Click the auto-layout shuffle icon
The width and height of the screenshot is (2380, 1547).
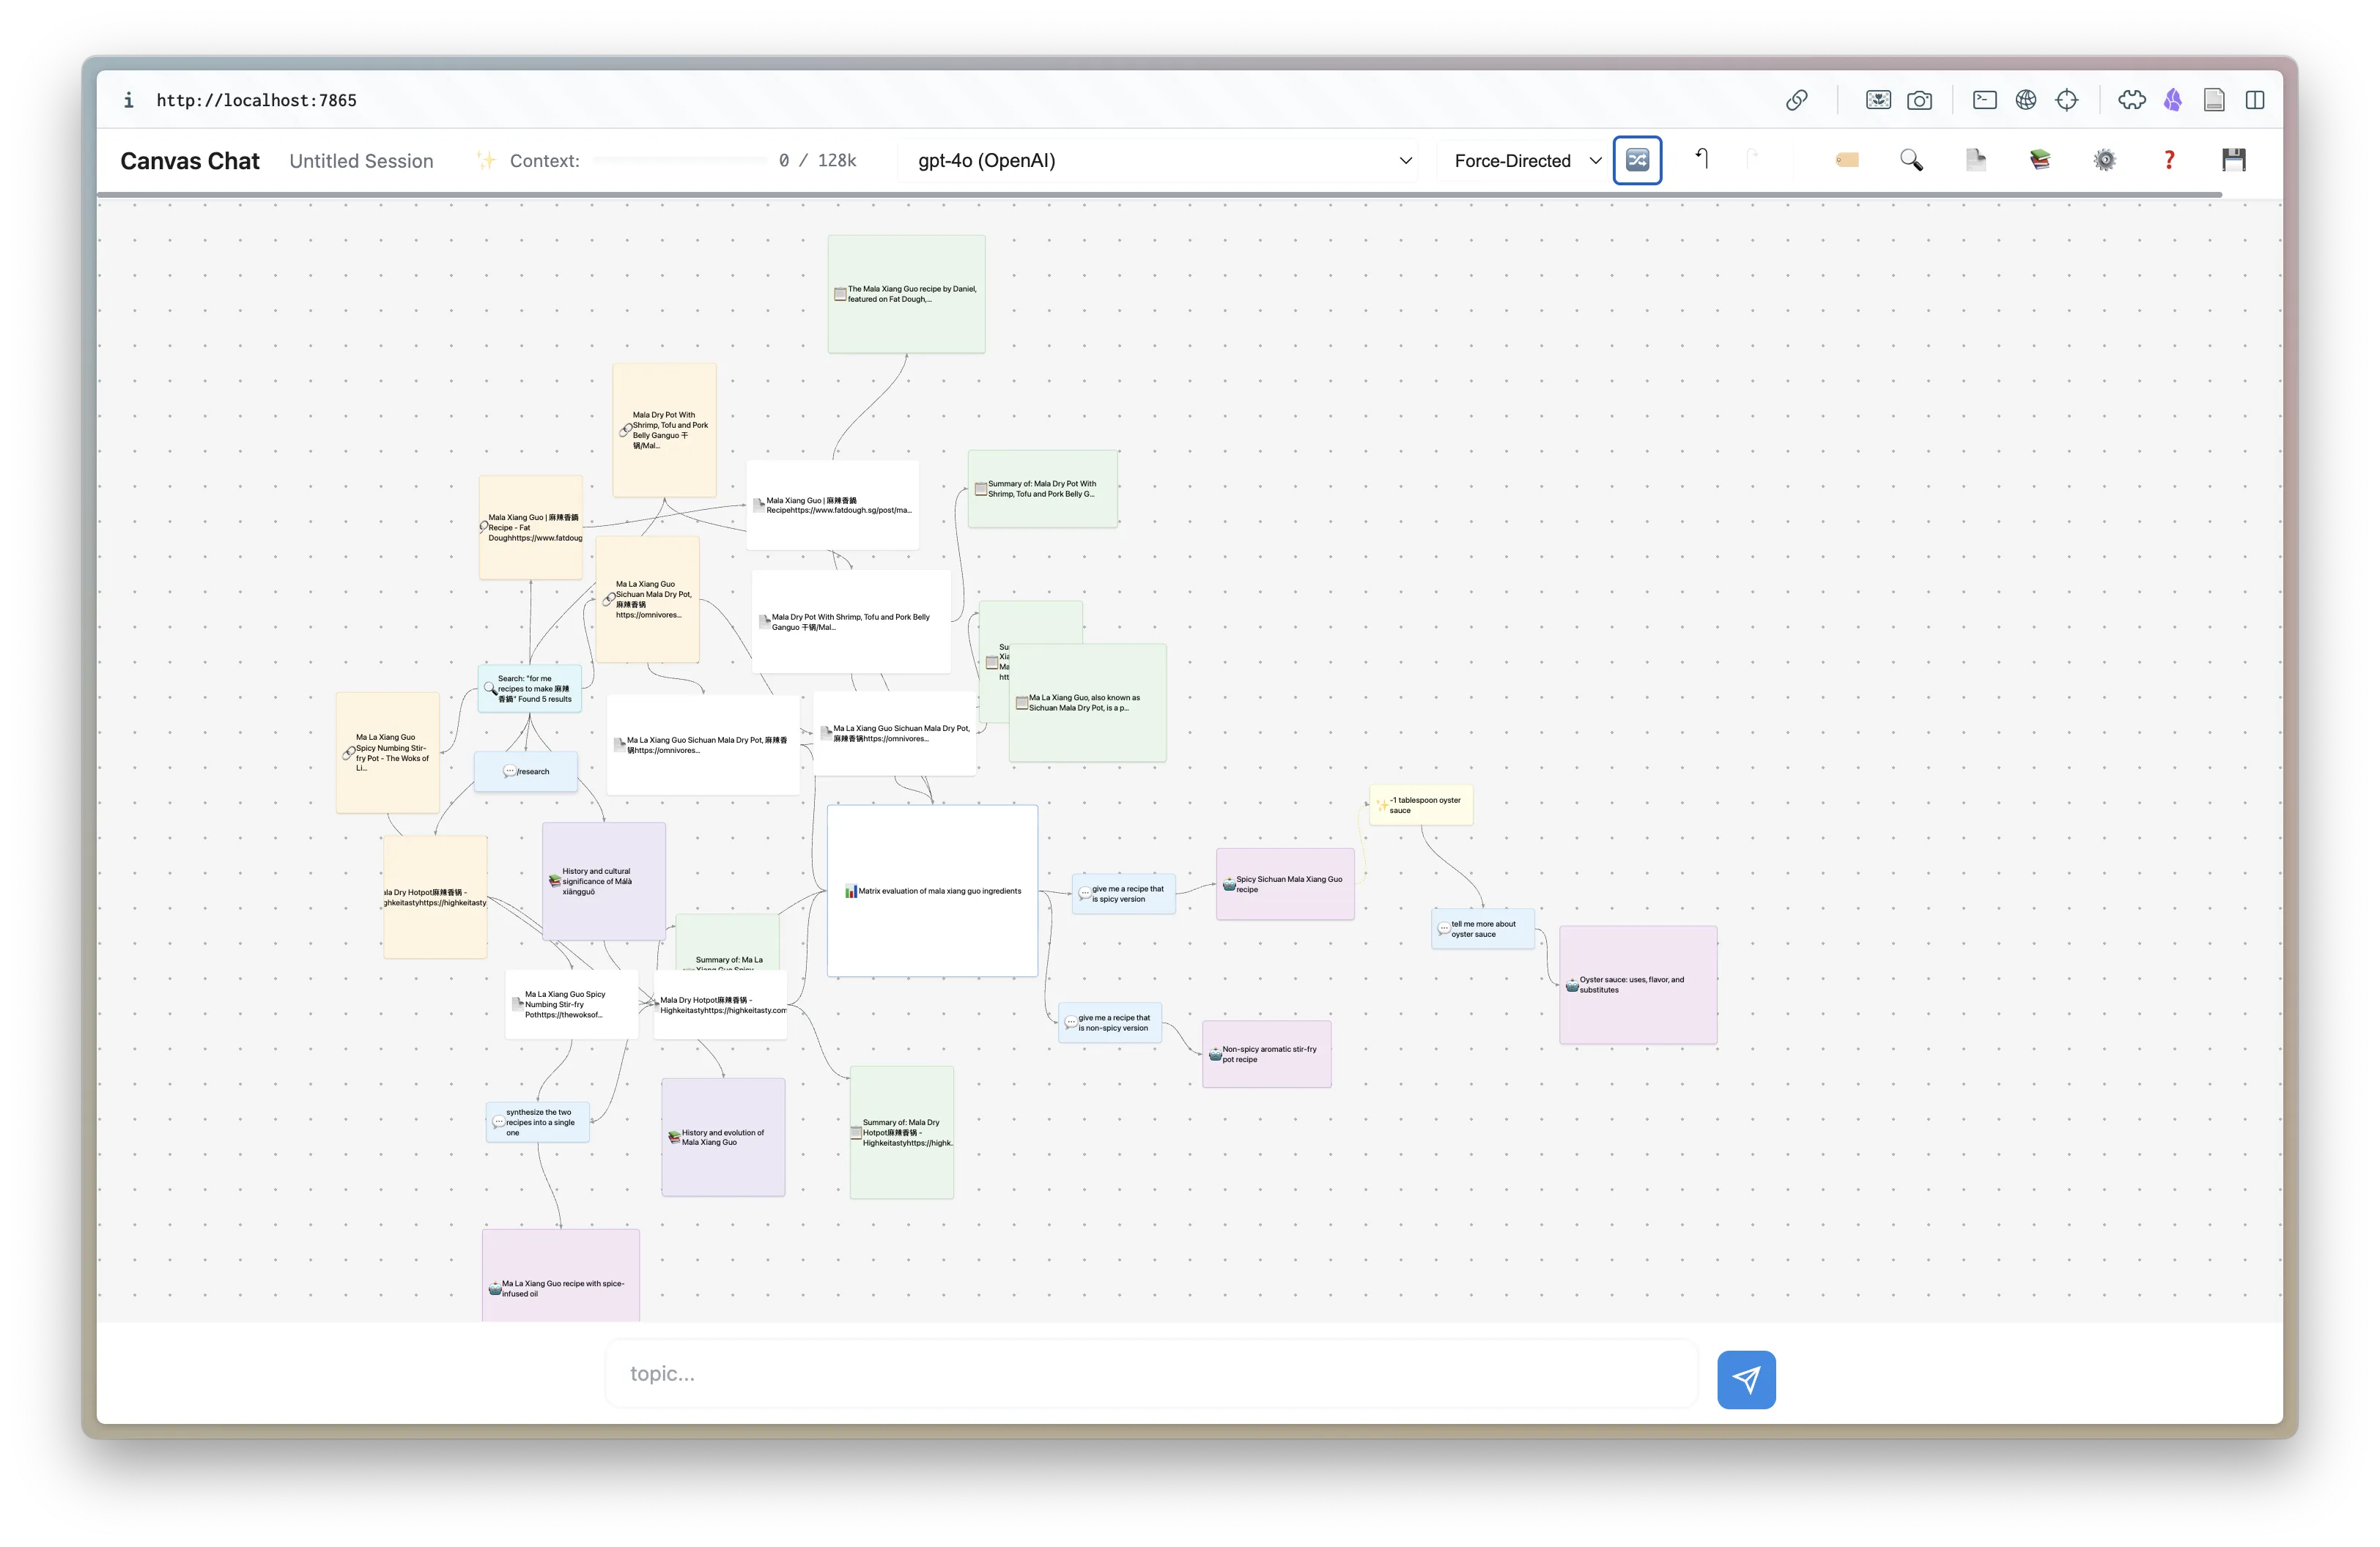pyautogui.click(x=1637, y=160)
